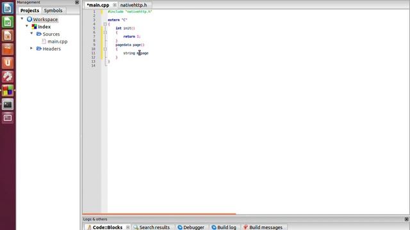Click the Logs & others panel title
This screenshot has width=410, height=230.
pyautogui.click(x=95, y=219)
